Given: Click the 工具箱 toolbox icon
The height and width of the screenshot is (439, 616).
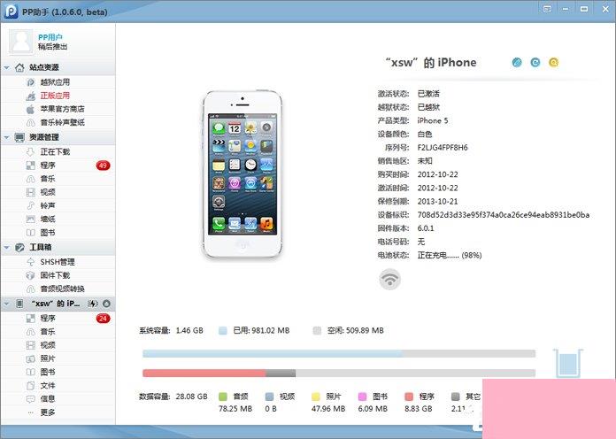Looking at the screenshot, I should pyautogui.click(x=19, y=247).
